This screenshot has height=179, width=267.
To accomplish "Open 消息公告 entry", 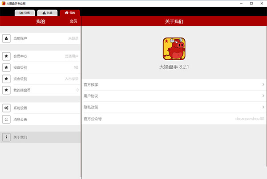I will (x=40, y=119).
